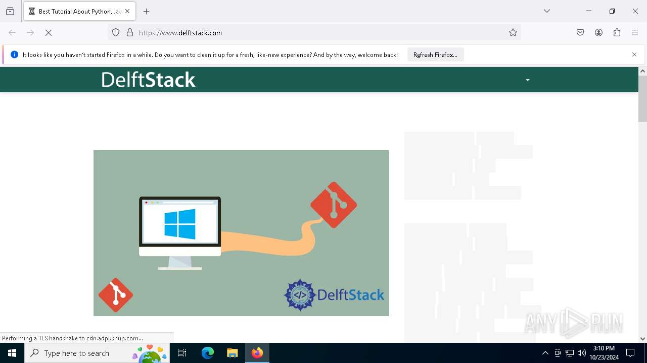The height and width of the screenshot is (363, 647).
Task: Open the Windows notification center
Action: (x=630, y=353)
